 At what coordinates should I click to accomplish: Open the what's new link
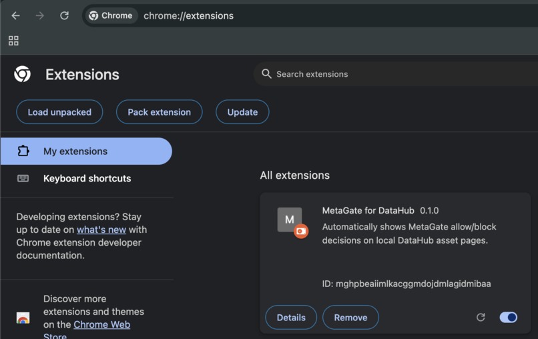[x=101, y=230]
